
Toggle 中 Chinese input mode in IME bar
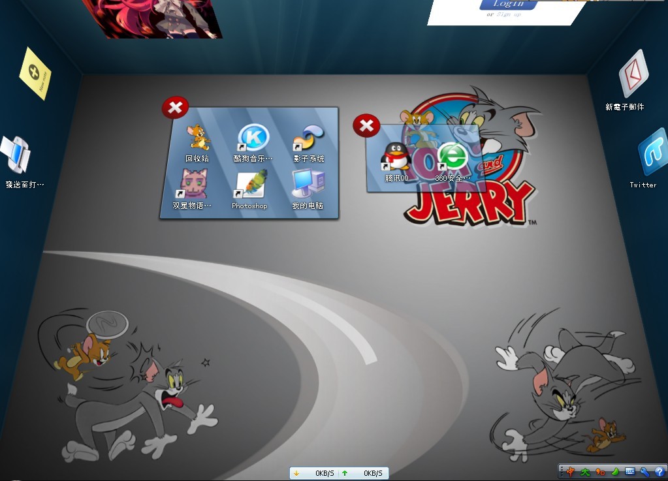point(571,471)
